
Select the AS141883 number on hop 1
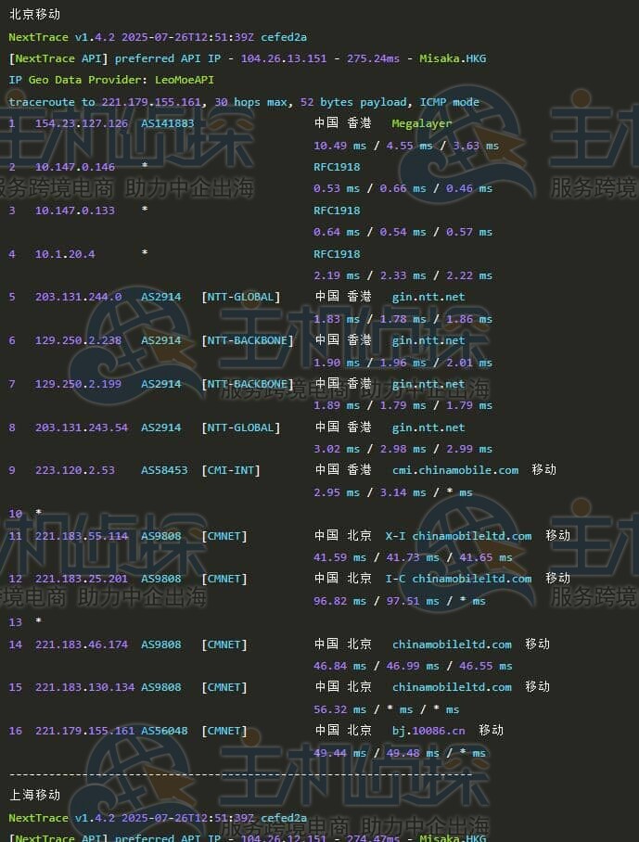click(x=168, y=123)
